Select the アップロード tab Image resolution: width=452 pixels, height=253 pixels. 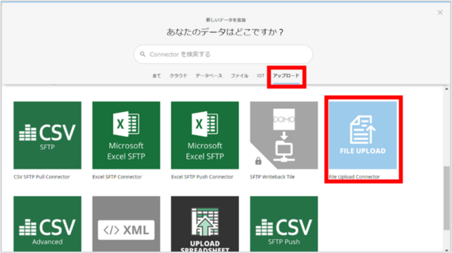click(286, 75)
